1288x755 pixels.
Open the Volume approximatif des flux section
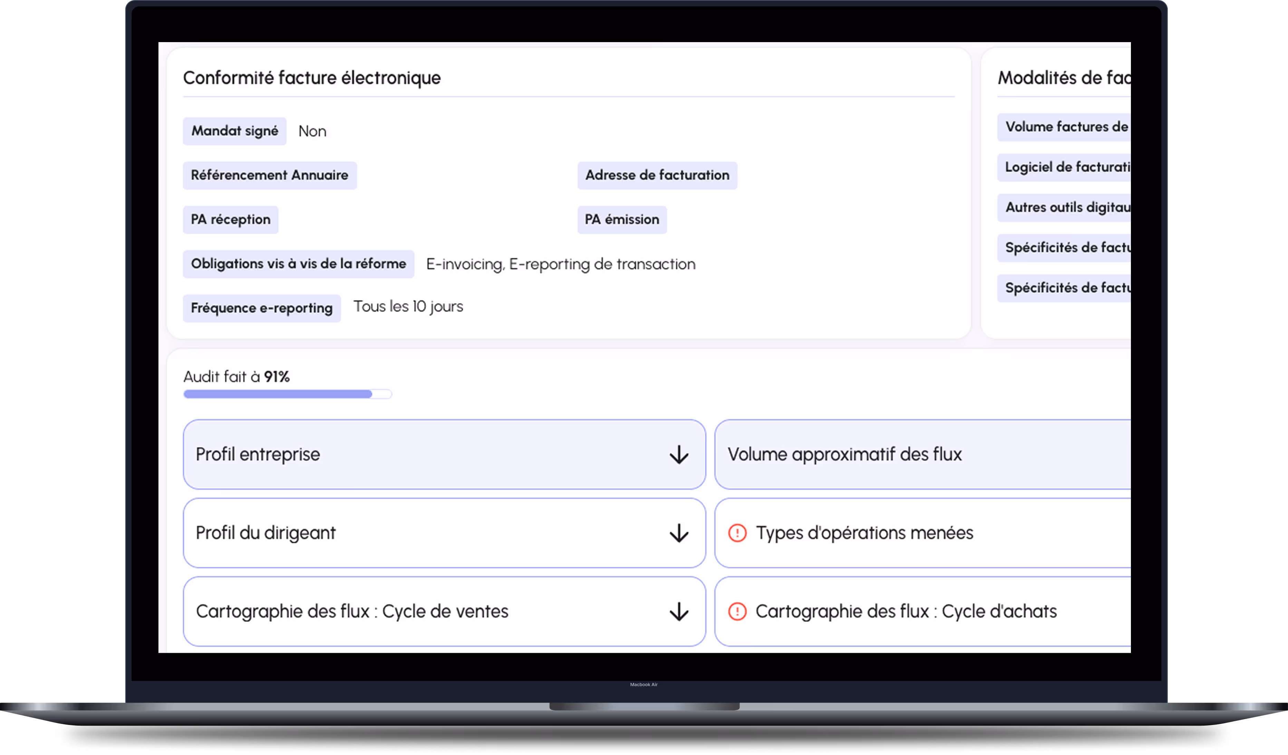point(920,454)
